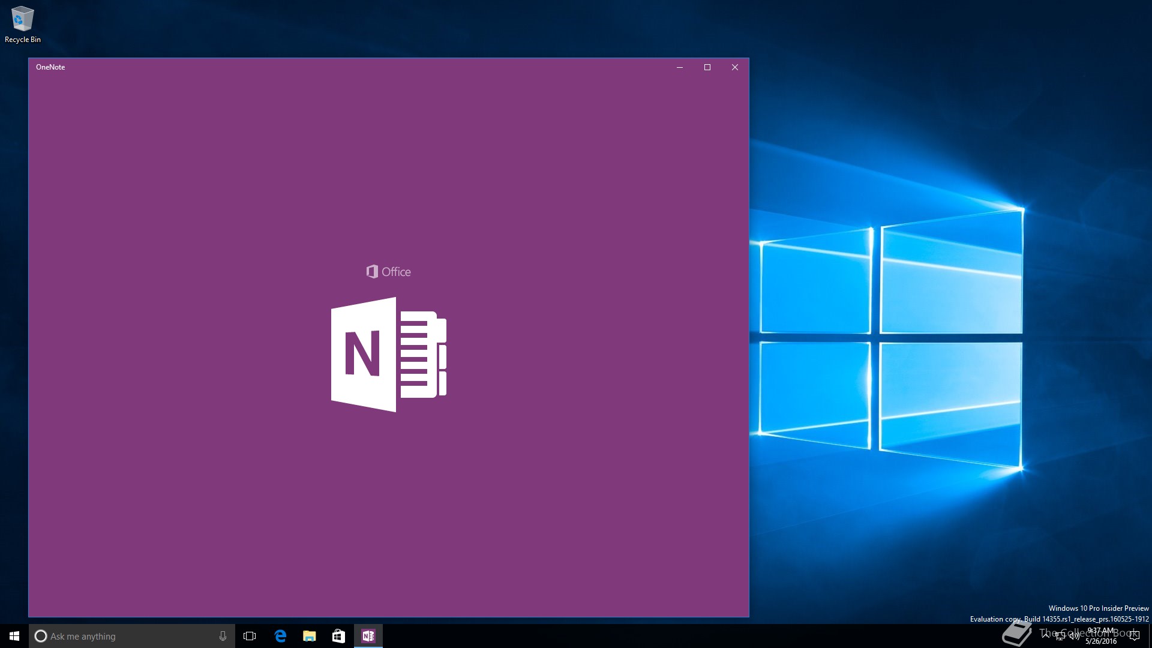Maximize the OneNote window

click(x=707, y=67)
